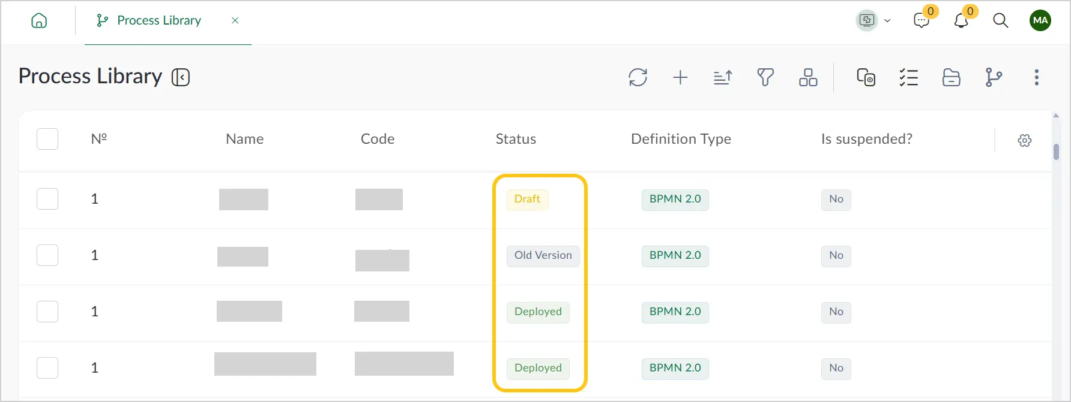Image resolution: width=1071 pixels, height=402 pixels.
Task: Select the checkbox in the Old Version row
Action: tap(47, 255)
